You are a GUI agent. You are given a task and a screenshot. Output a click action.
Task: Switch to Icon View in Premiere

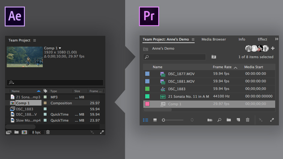[155, 120]
